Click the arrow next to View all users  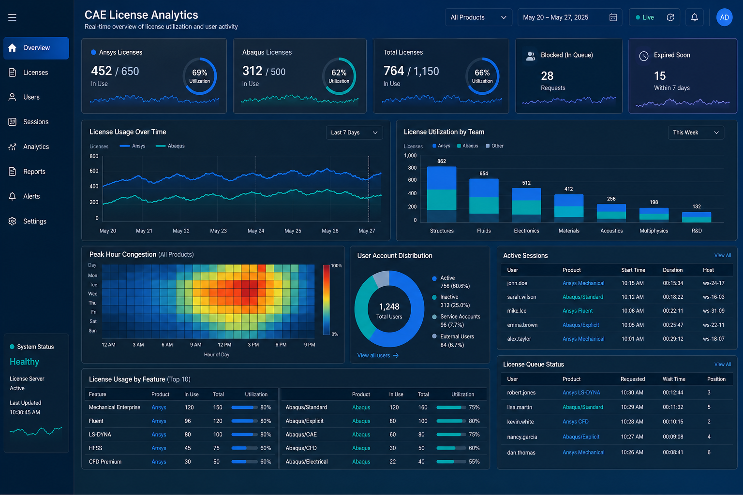tap(396, 355)
